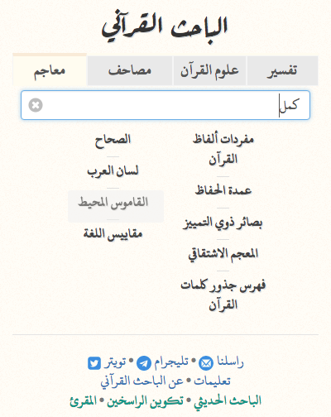This screenshot has width=331, height=417.
Task: Select القاموس المحيط dictionary
Action: 113,203
